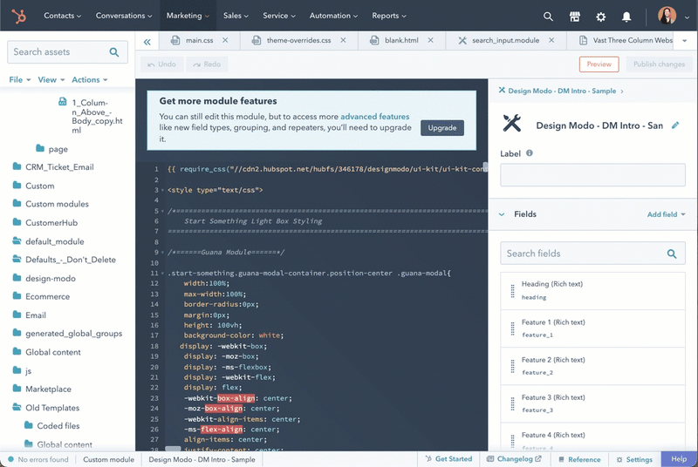The height and width of the screenshot is (467, 698).
Task: Open global search magnifier icon
Action: (548, 17)
